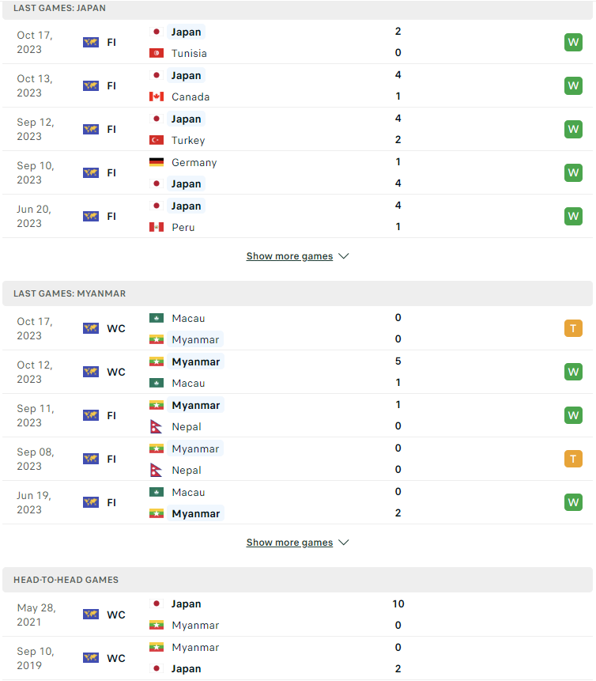Click the Peru flag icon
Screen dimensions: 596x681
[157, 227]
